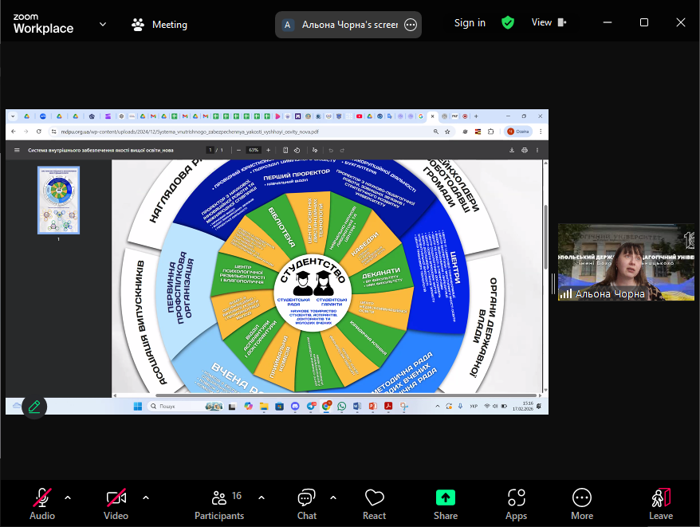Open the Zoom Workplace dropdown chevron

103,24
